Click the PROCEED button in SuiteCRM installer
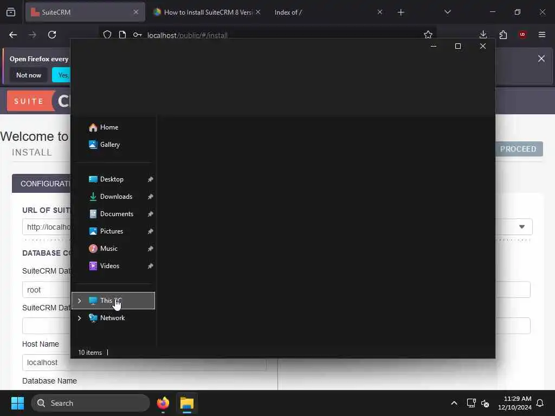 pos(519,149)
